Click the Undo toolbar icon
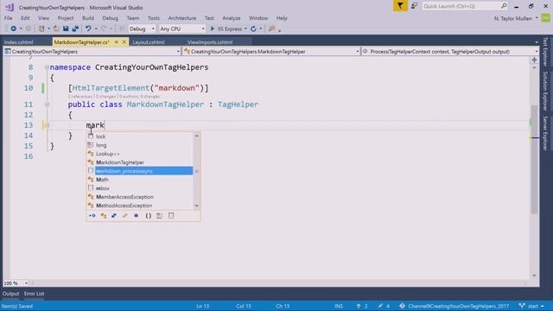The image size is (553, 311). point(88,29)
